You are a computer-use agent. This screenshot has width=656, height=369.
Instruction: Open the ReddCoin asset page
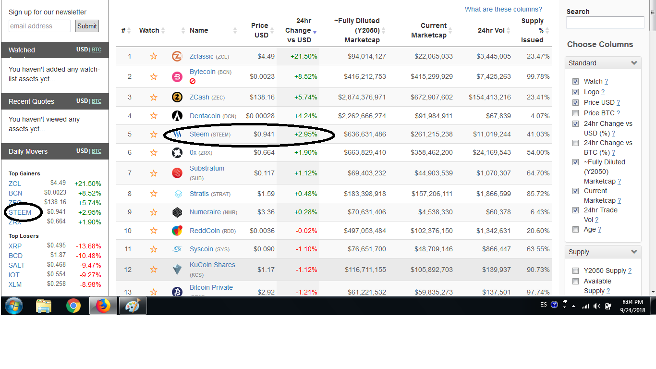(x=205, y=231)
